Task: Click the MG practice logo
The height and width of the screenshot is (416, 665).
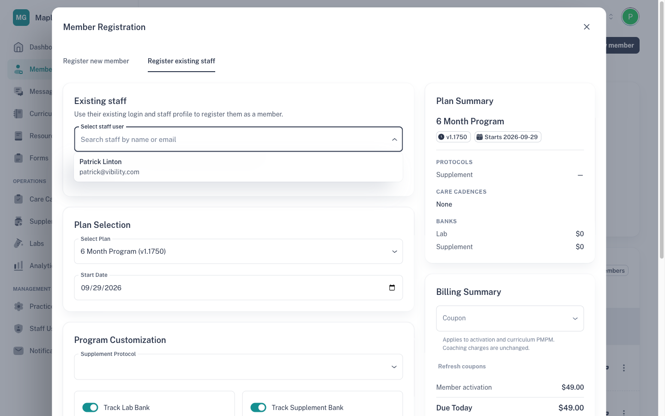Action: [x=21, y=18]
